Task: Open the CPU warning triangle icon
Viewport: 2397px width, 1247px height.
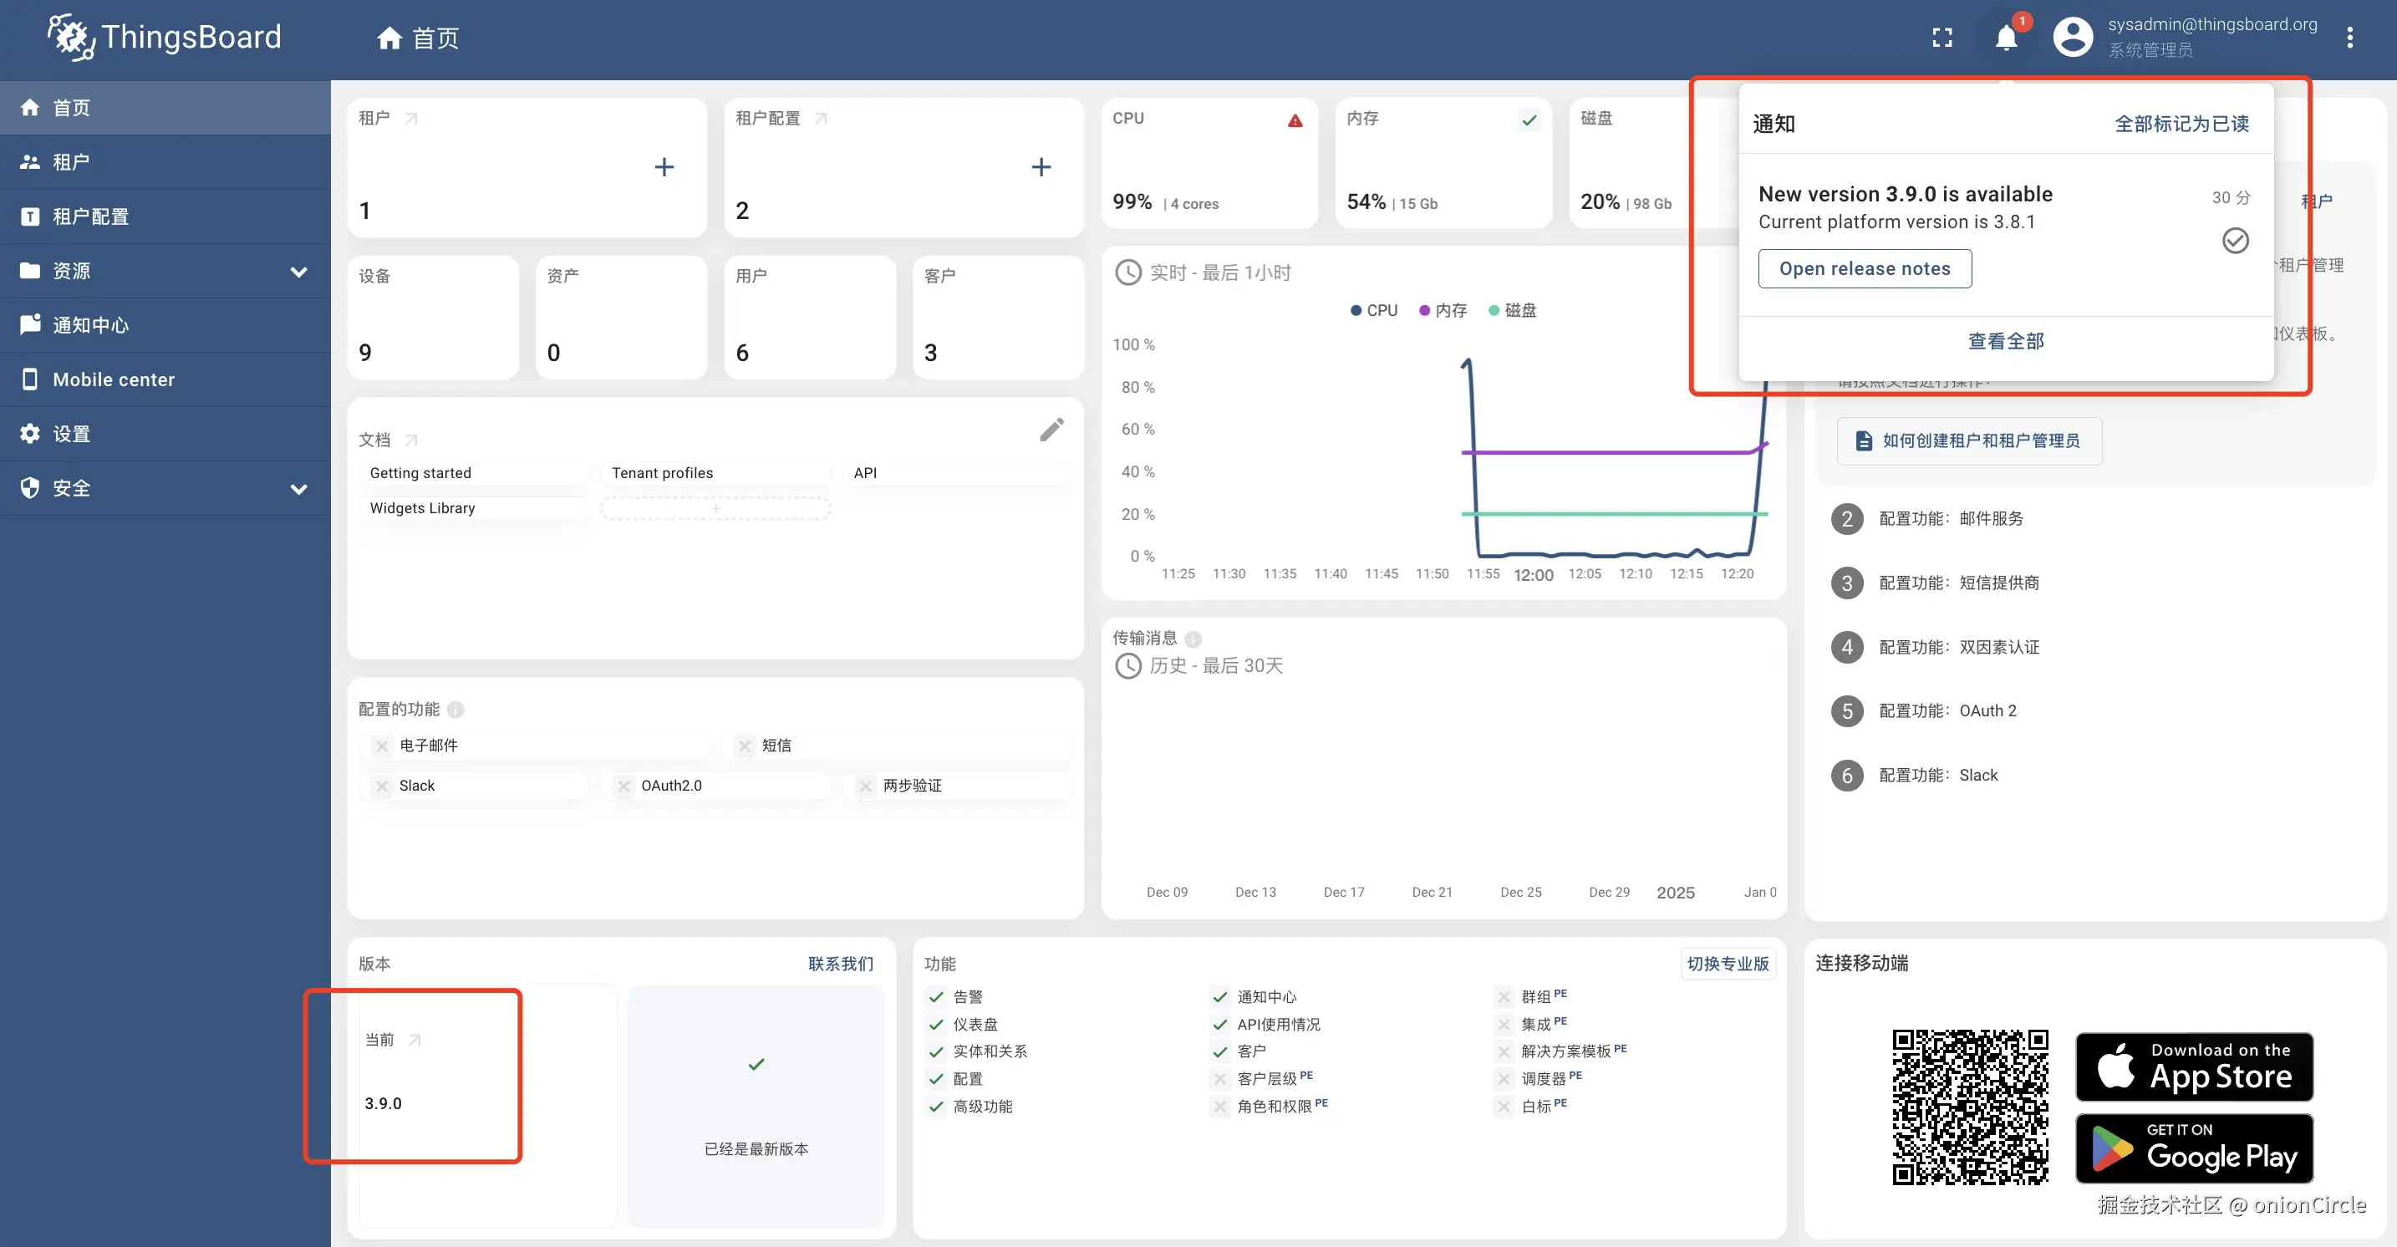Action: click(x=1295, y=121)
